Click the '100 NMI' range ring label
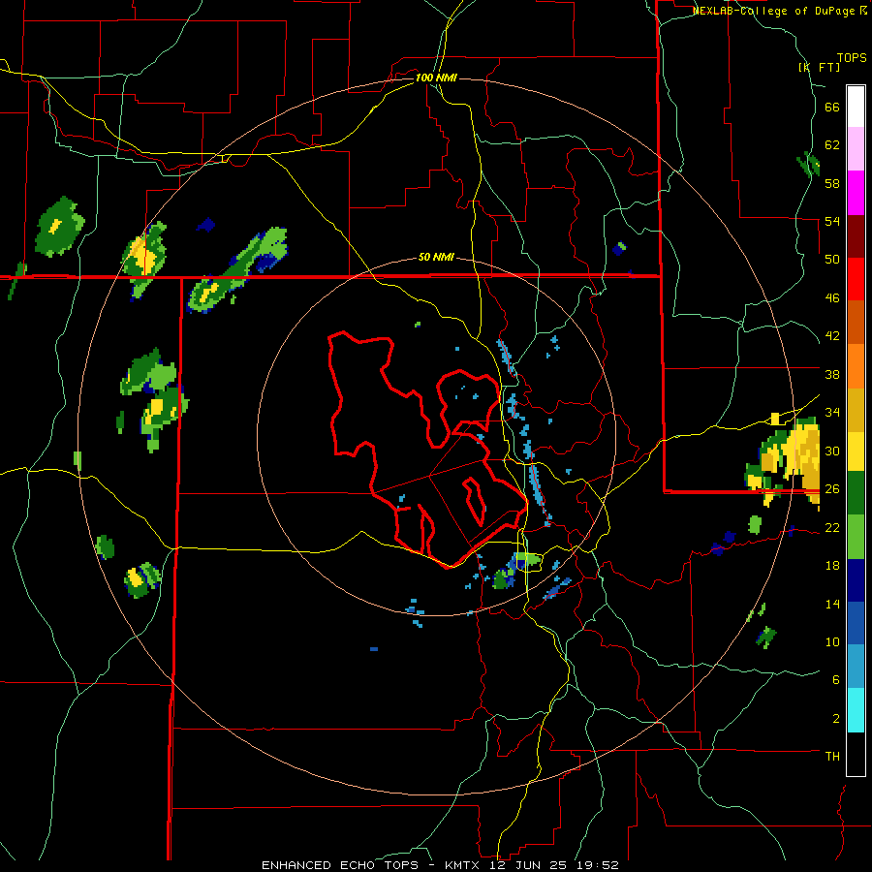Image resolution: width=872 pixels, height=872 pixels. coord(436,78)
